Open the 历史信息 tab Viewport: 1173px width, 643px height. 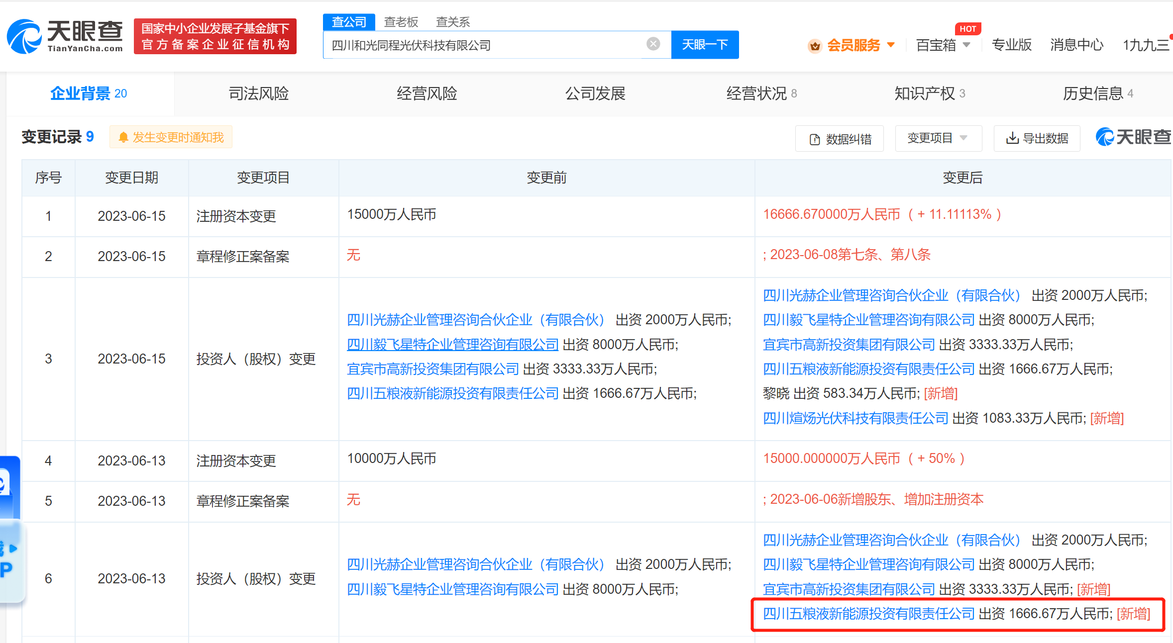tap(1098, 93)
